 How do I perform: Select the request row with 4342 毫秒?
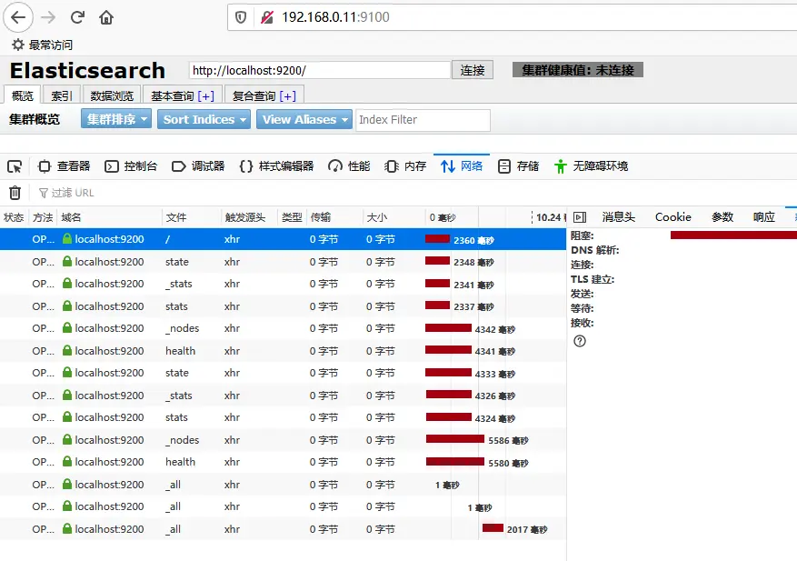284,328
